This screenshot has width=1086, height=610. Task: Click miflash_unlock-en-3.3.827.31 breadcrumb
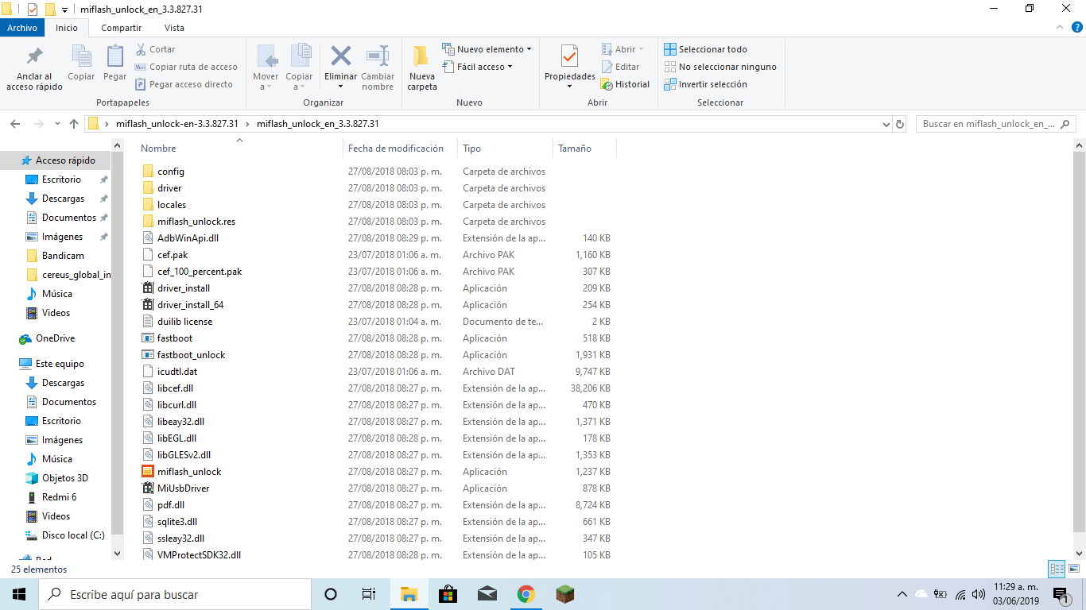[x=176, y=124]
